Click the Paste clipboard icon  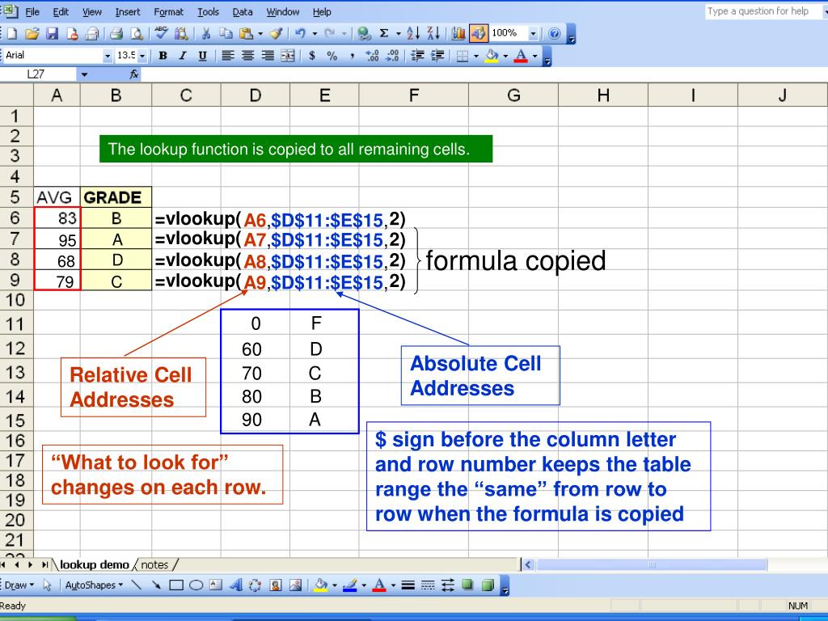pos(246,34)
